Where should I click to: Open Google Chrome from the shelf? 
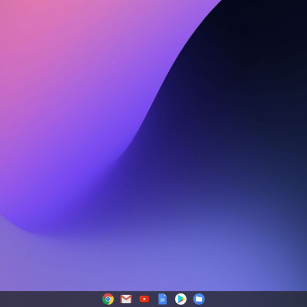(x=108, y=299)
